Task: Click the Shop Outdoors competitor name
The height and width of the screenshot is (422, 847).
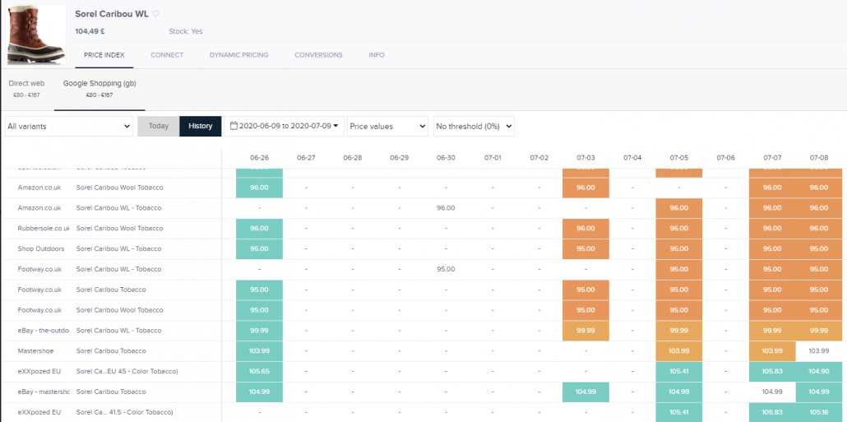Action: point(41,249)
